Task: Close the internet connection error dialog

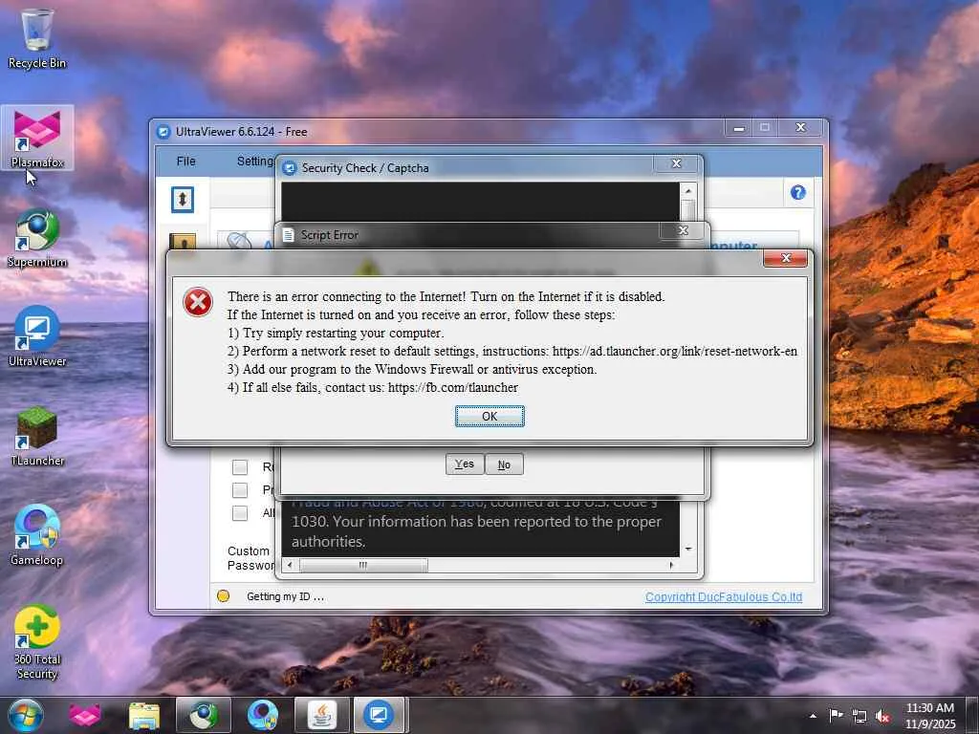Action: tap(786, 258)
